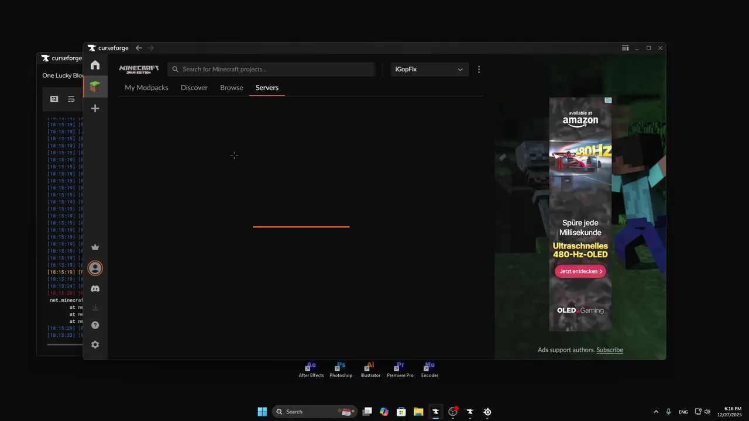Open the Photoshop desktop shortcut

point(341,370)
